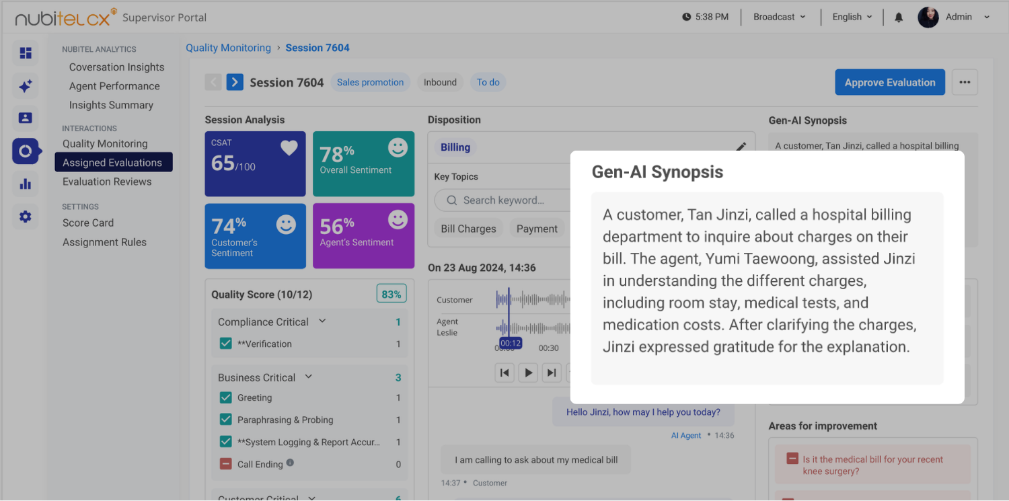
Task: Open the contact card icon in sidebar
Action: [26, 118]
